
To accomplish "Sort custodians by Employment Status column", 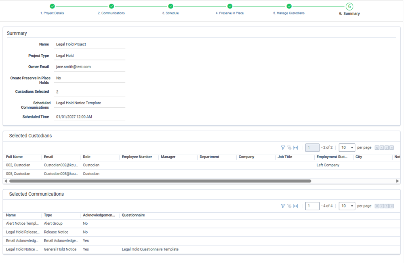I will coord(332,157).
